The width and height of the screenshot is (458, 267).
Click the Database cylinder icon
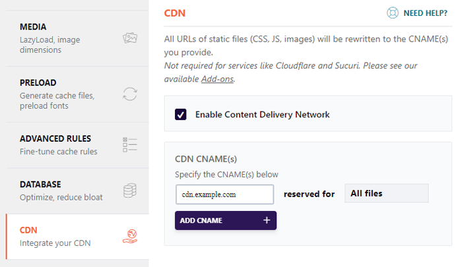130,191
